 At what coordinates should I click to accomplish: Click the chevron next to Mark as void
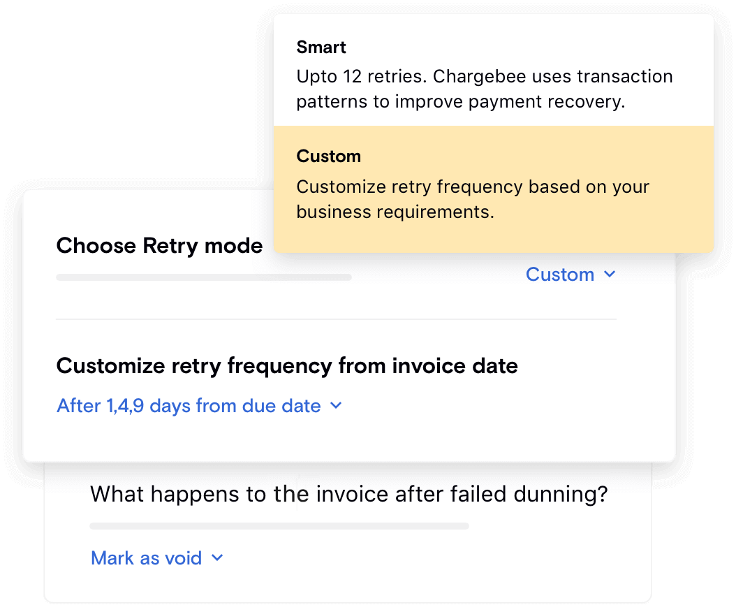click(x=216, y=558)
